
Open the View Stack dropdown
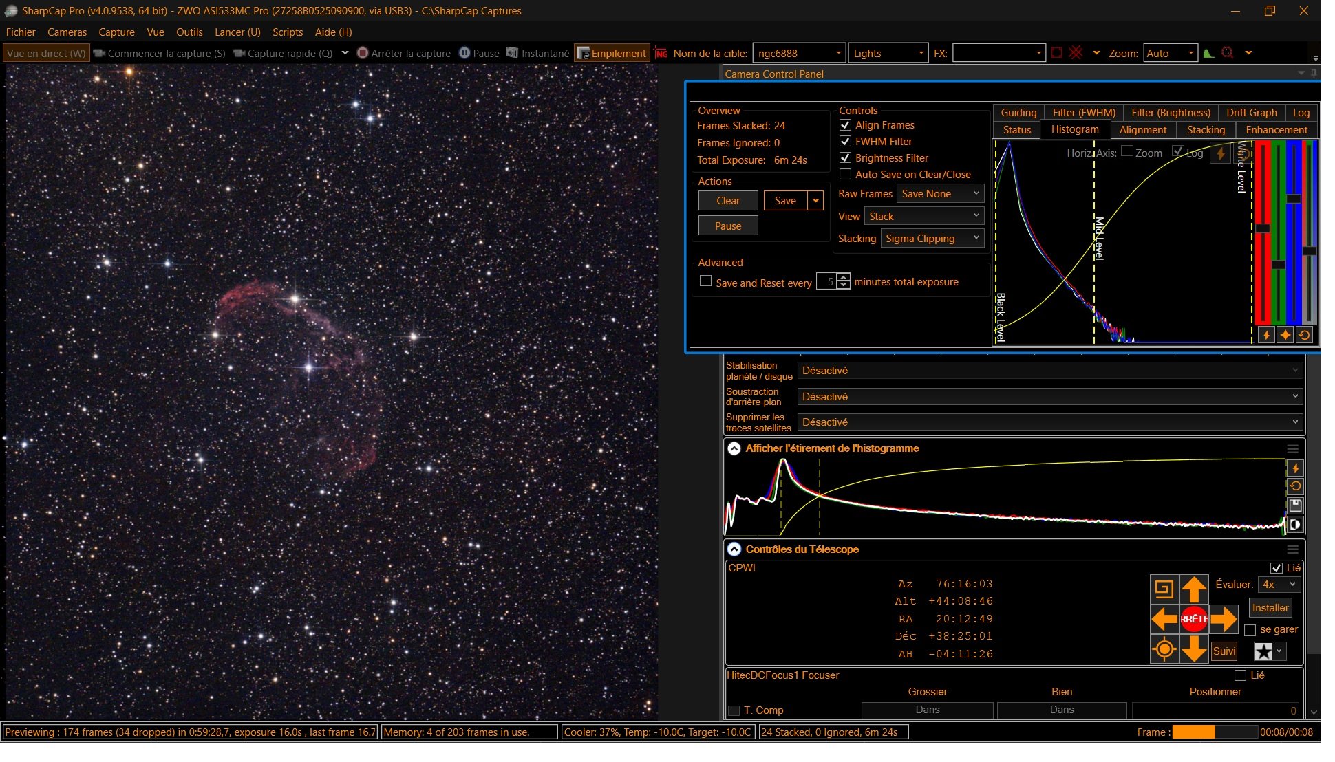tap(924, 217)
